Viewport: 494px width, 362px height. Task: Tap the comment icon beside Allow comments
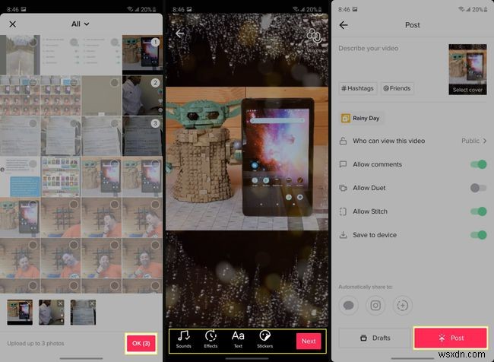coord(343,164)
